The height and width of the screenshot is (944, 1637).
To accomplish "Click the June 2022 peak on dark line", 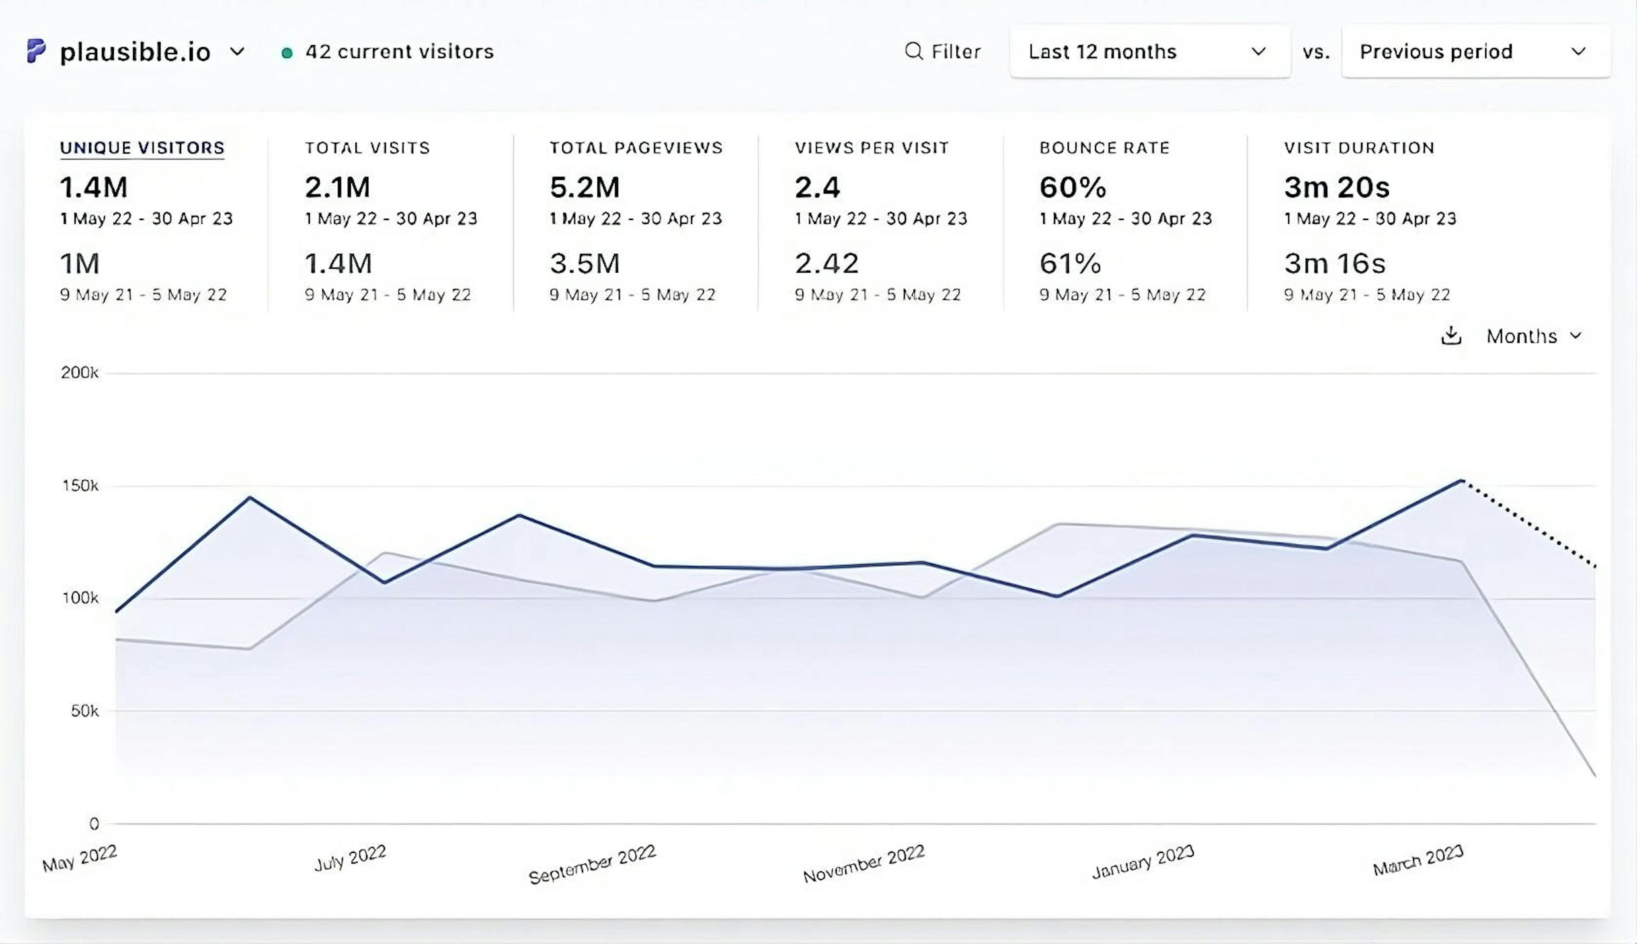I will click(250, 498).
